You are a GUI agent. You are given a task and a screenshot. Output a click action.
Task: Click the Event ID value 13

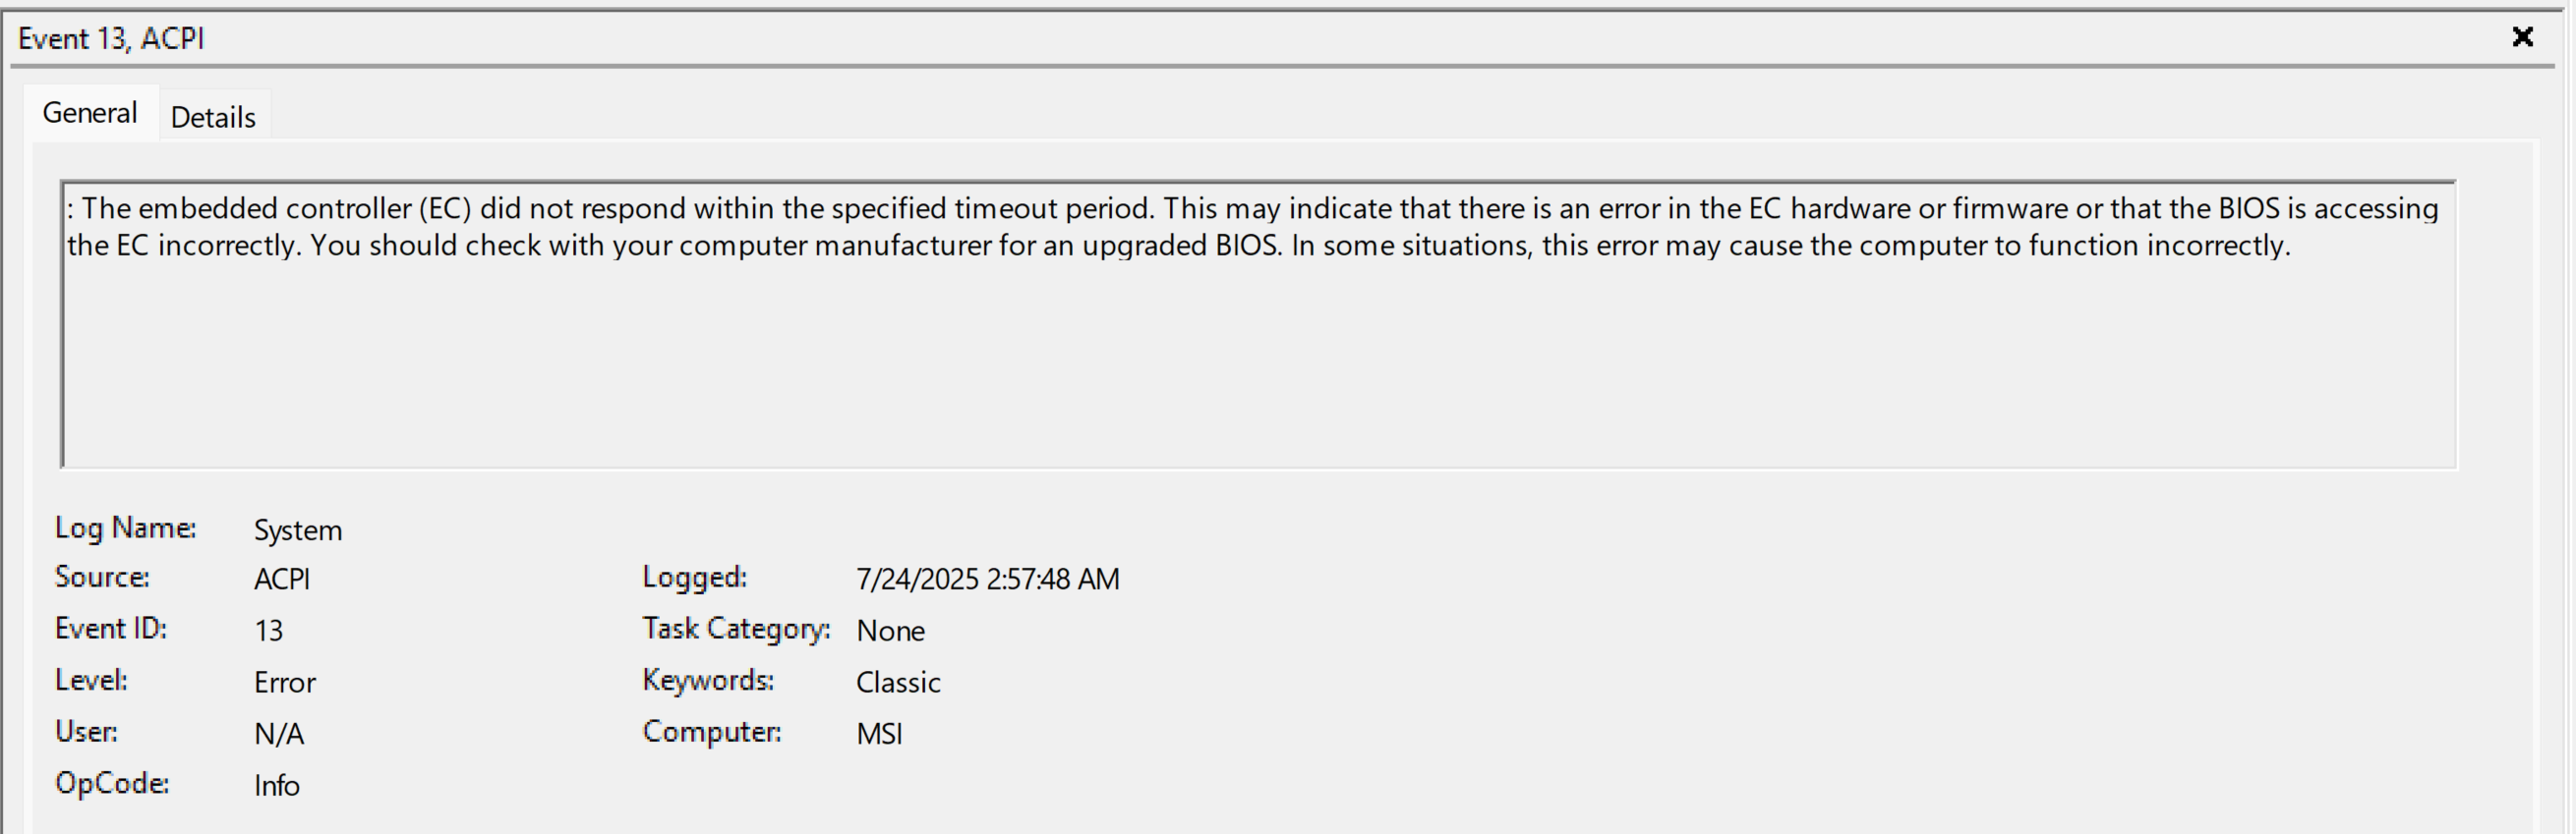point(269,632)
